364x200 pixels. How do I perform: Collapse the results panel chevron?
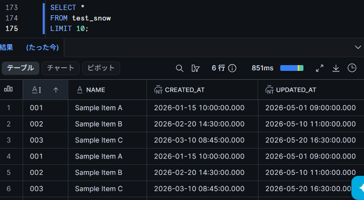(x=358, y=47)
